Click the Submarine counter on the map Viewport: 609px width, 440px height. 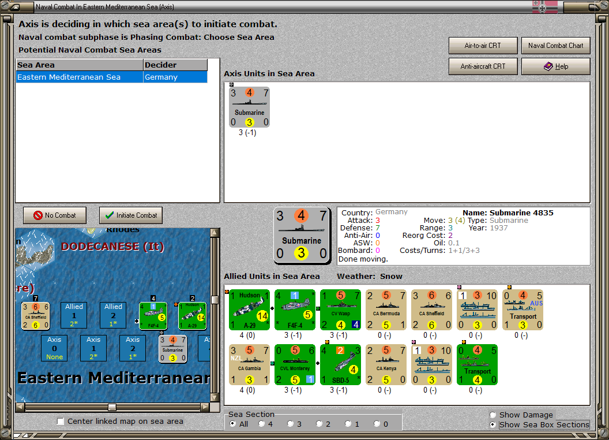pyautogui.click(x=173, y=349)
